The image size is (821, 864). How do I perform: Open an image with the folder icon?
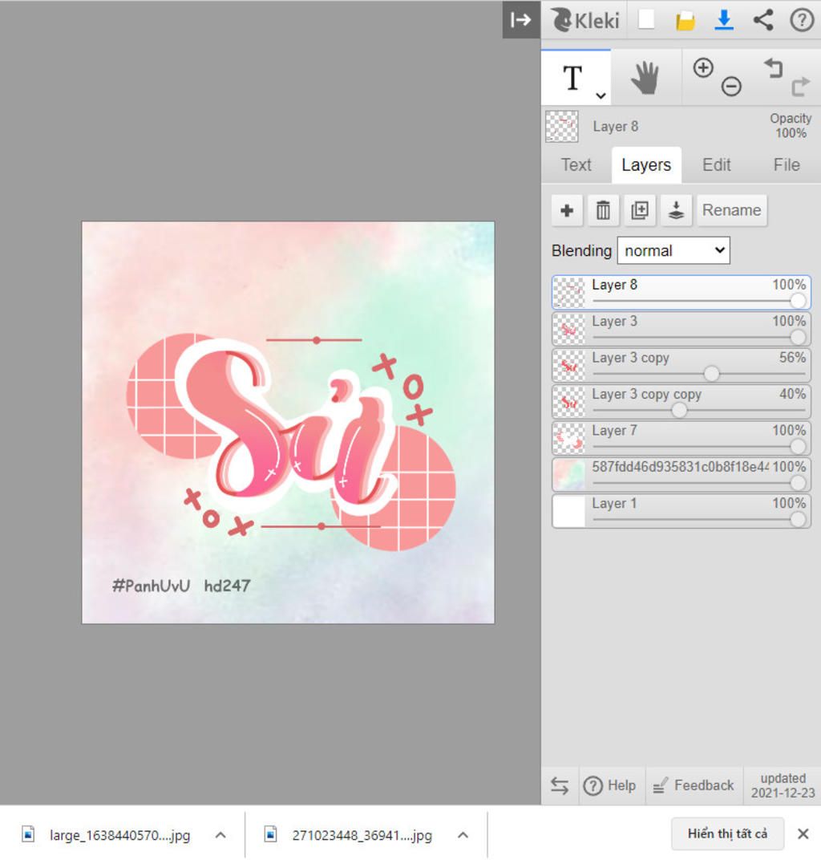(685, 21)
